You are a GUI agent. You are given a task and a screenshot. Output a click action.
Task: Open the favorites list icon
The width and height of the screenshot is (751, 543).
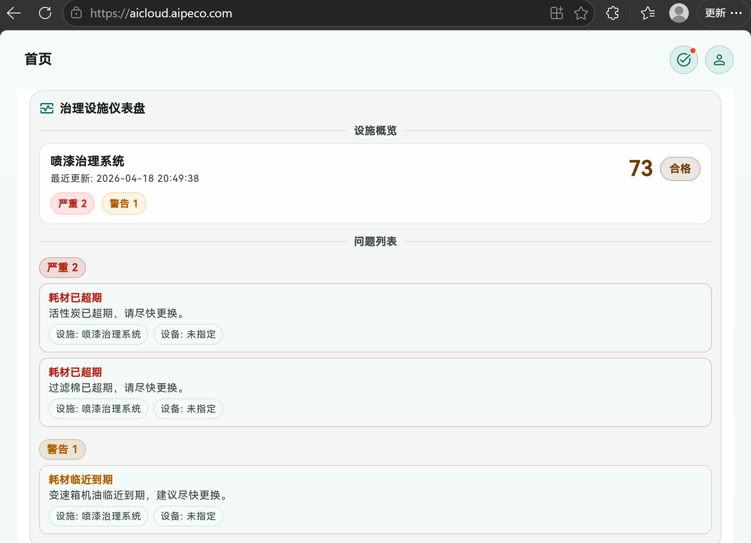click(648, 13)
